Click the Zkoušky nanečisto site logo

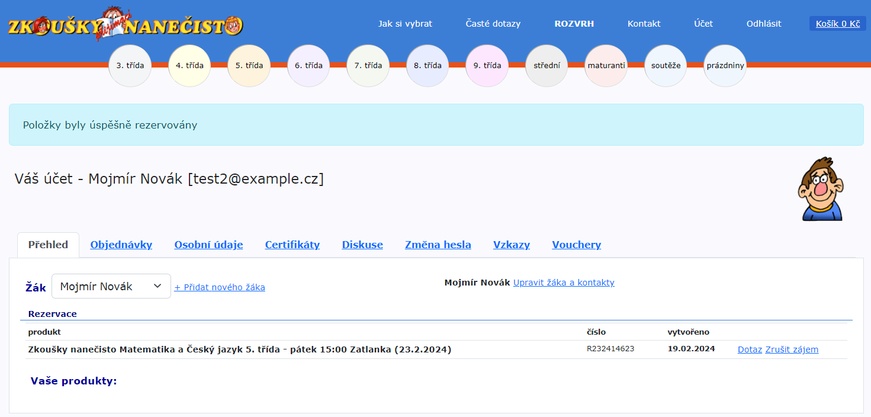pos(125,25)
